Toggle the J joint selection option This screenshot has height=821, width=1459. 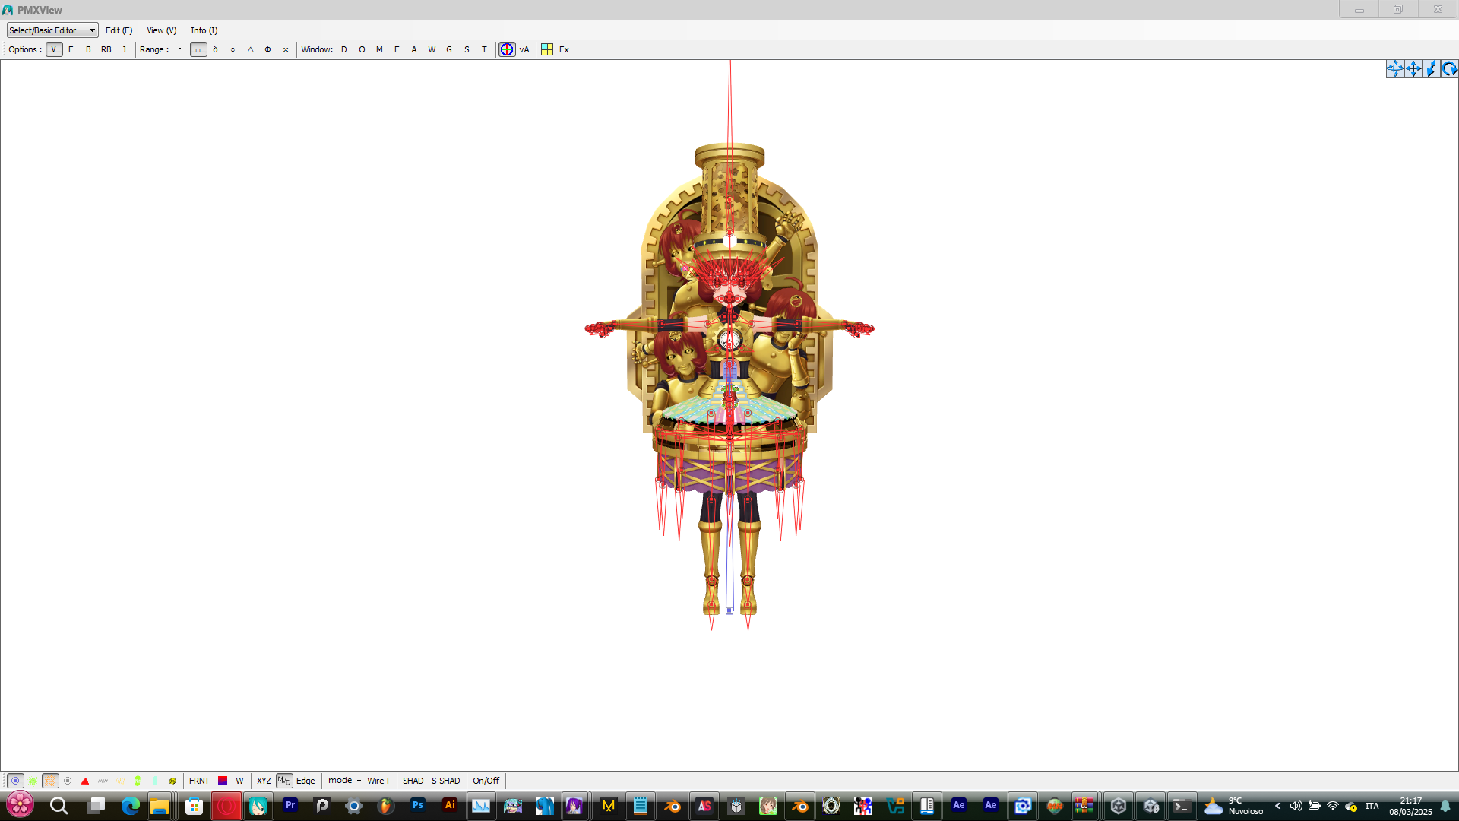coord(124,49)
